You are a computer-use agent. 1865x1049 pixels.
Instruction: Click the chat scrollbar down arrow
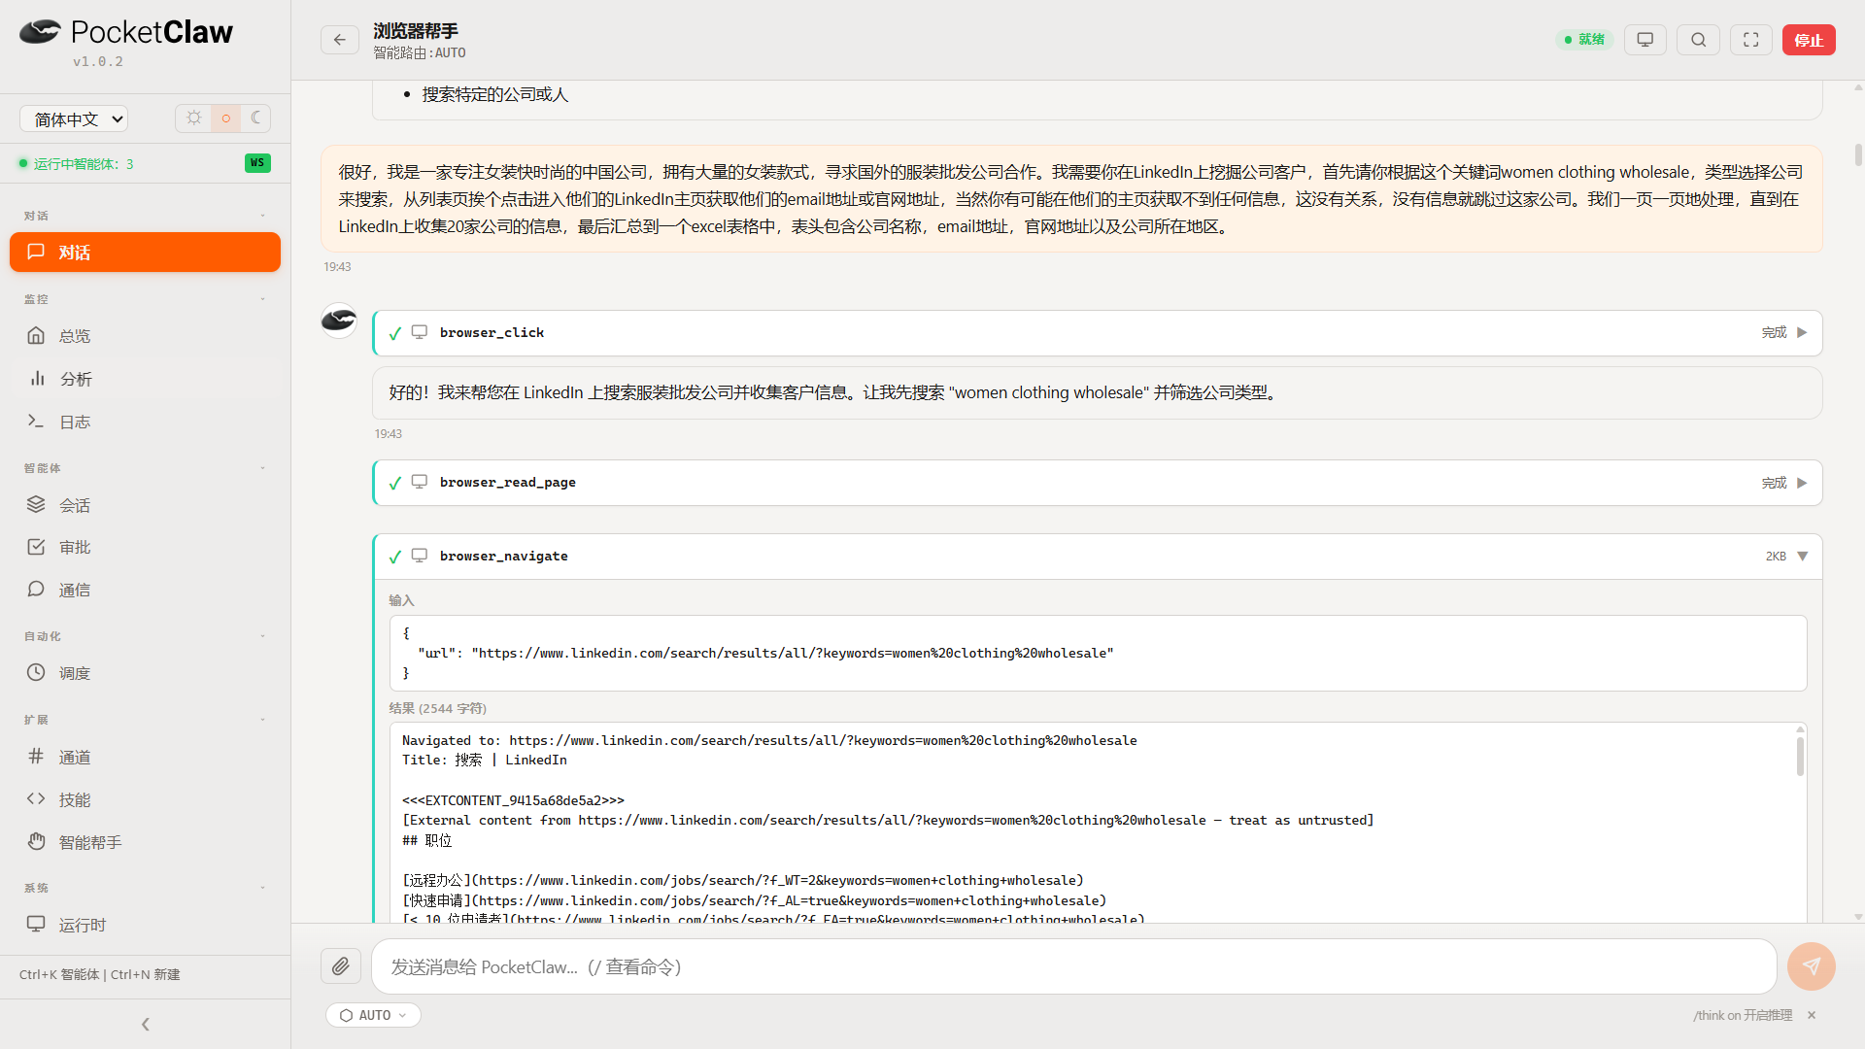(x=1858, y=916)
